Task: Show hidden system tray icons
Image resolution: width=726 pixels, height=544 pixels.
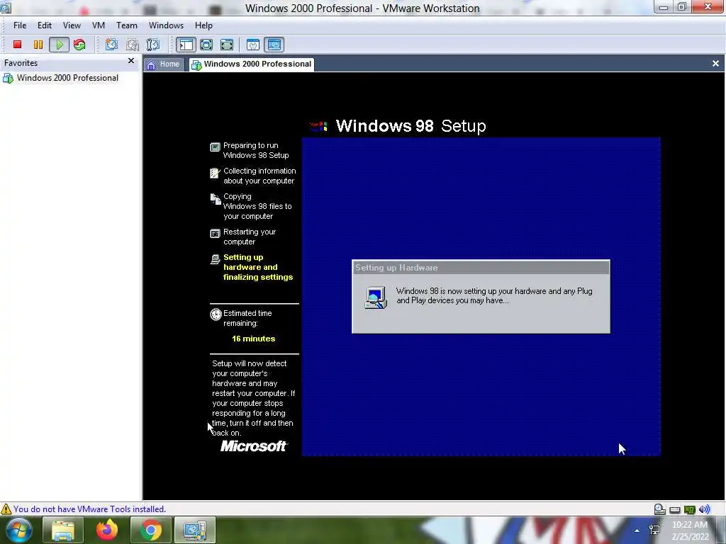Action: 637,531
